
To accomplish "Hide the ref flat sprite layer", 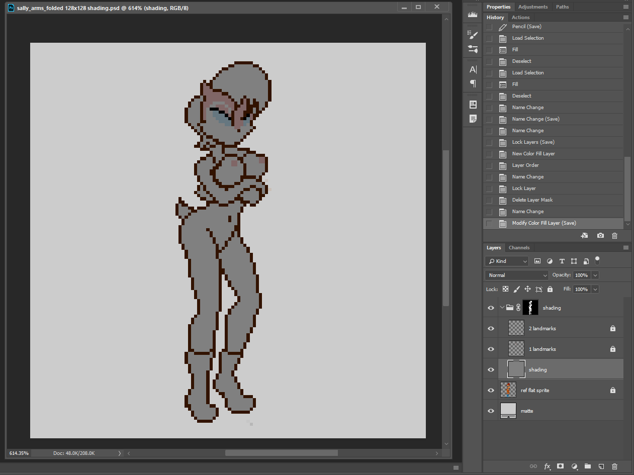I will coord(491,390).
